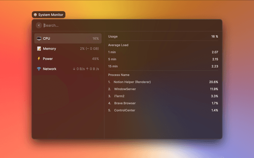The image size is (254, 158).
Task: Click the 2.07 load value
Action: 215,52
